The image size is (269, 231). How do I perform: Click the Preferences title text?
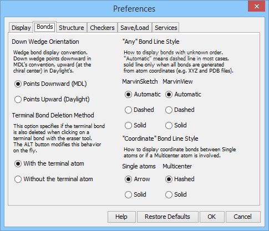pyautogui.click(x=134, y=9)
